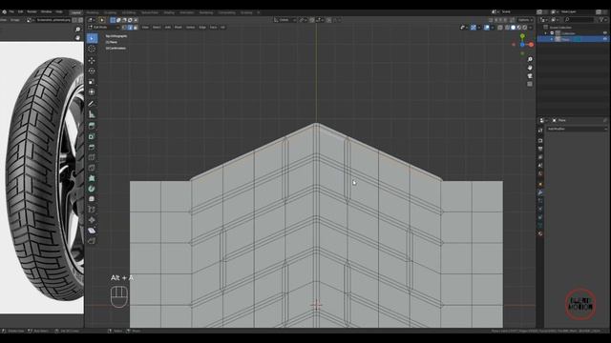Activate the Transform tool
Image resolution: width=611 pixels, height=343 pixels.
pos(92,92)
